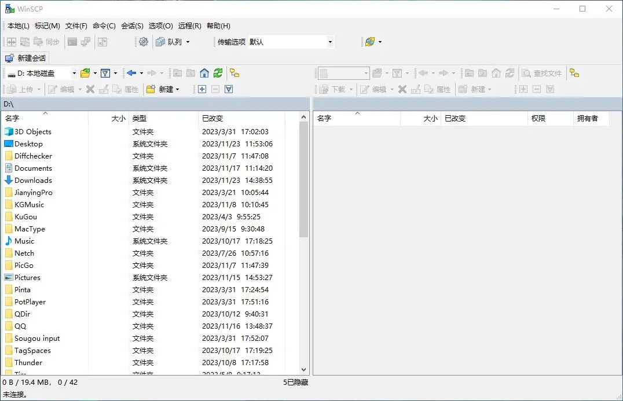Toggle local directory tree icon
Screen dimensions: 623x401
click(x=234, y=73)
